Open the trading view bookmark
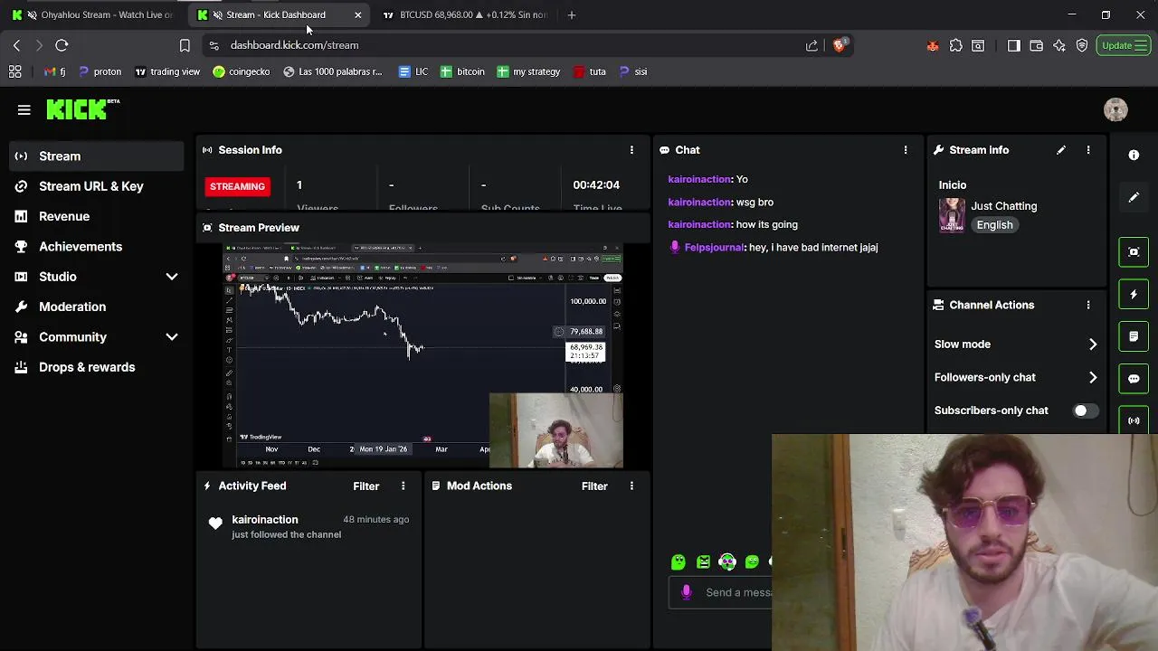This screenshot has width=1158, height=651. [167, 71]
